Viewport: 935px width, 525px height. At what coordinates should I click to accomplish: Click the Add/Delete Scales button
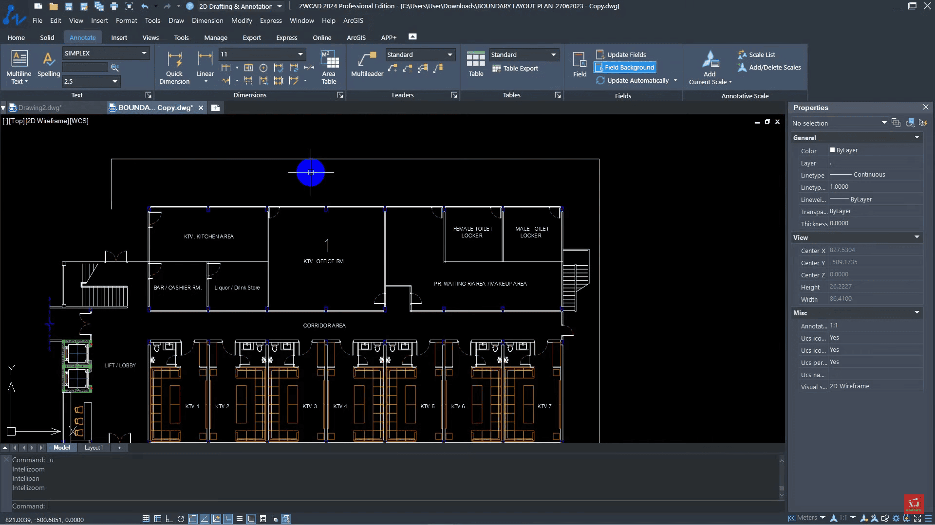click(769, 67)
